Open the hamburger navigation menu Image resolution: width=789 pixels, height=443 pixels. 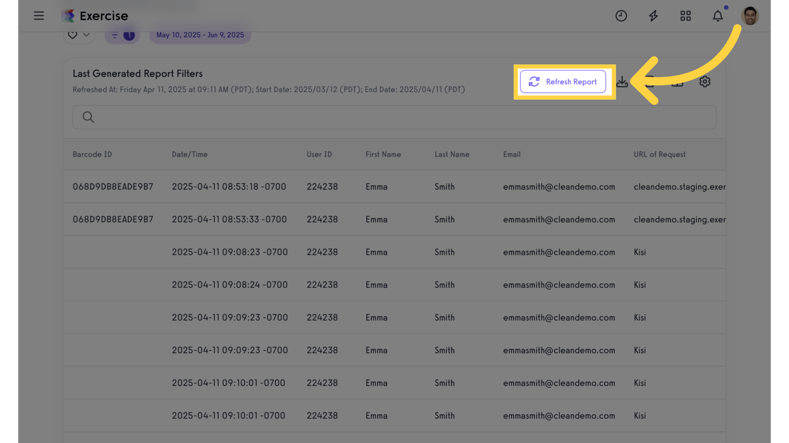pyautogui.click(x=39, y=16)
